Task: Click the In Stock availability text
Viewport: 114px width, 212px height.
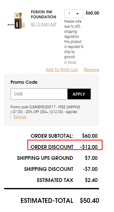Action: (x=70, y=63)
